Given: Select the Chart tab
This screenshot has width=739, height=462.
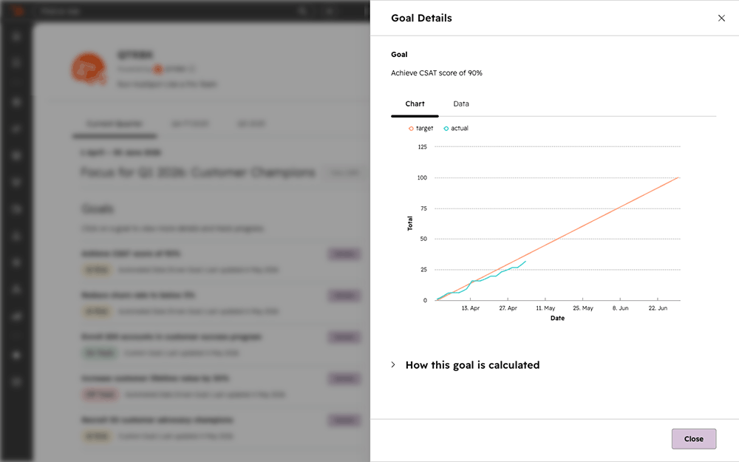Looking at the screenshot, I should (415, 103).
